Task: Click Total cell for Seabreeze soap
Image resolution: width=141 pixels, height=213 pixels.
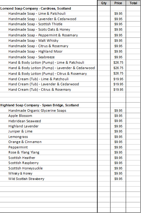Action: point(133,57)
